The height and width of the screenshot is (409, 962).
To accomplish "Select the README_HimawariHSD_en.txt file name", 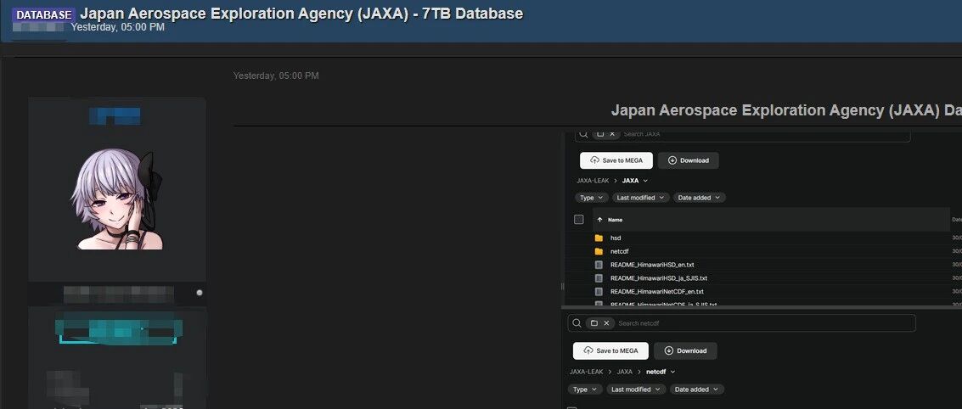I will [x=652, y=265].
